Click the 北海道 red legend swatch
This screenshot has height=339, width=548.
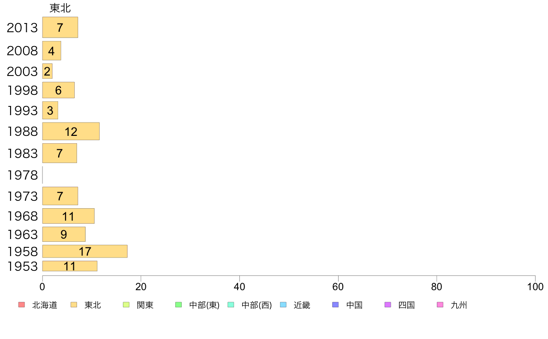(x=21, y=305)
